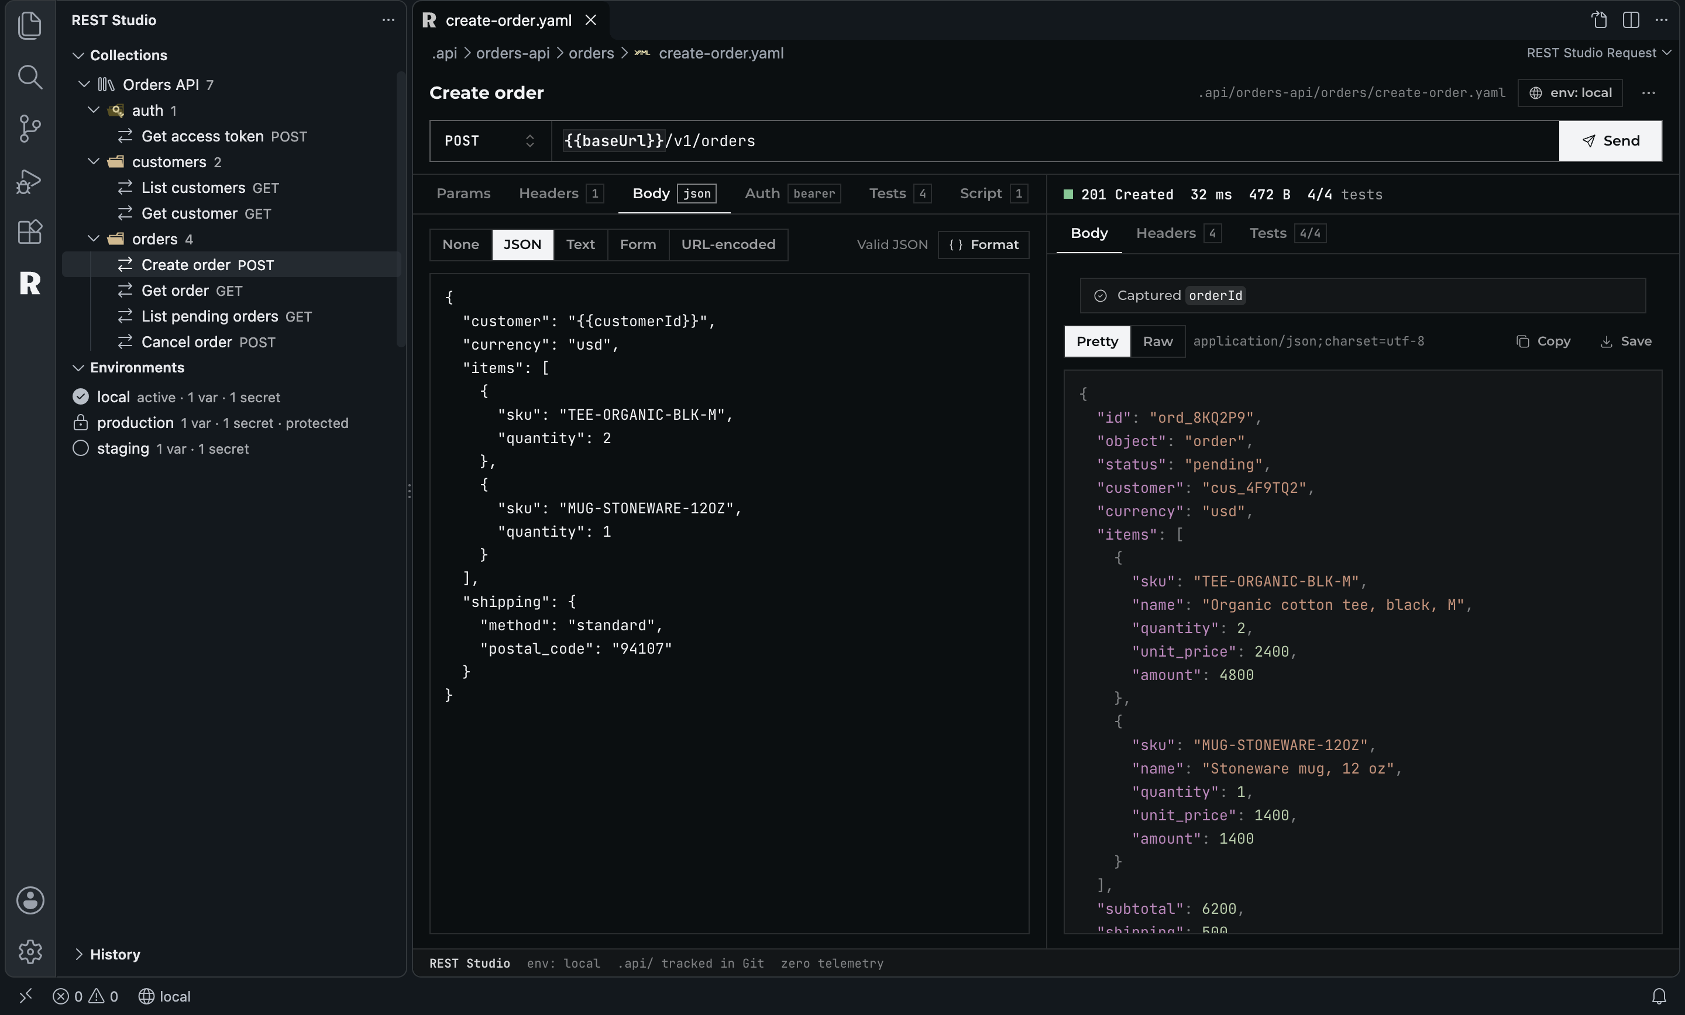This screenshot has height=1015, width=1685.
Task: Format the JSON body
Action: [984, 244]
